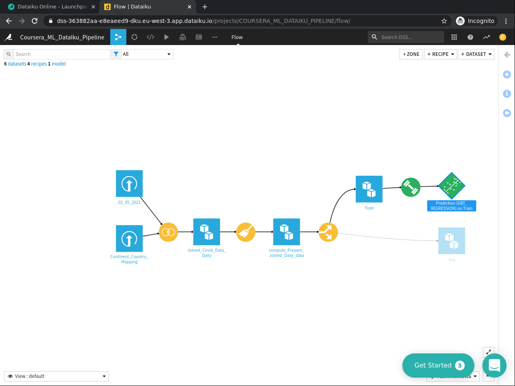Open the activity trend icon
The width and height of the screenshot is (515, 386).
486,37
